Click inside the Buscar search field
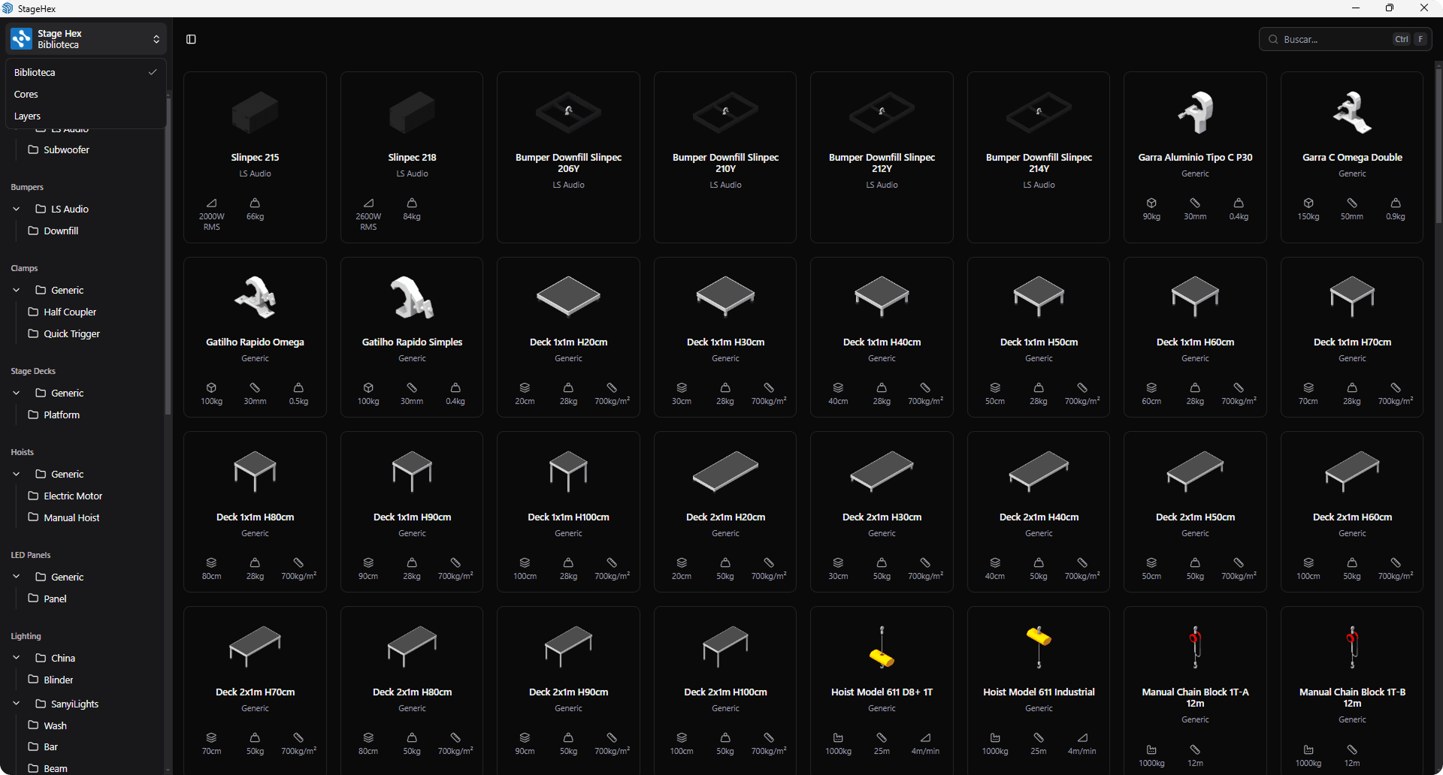 (1338, 39)
